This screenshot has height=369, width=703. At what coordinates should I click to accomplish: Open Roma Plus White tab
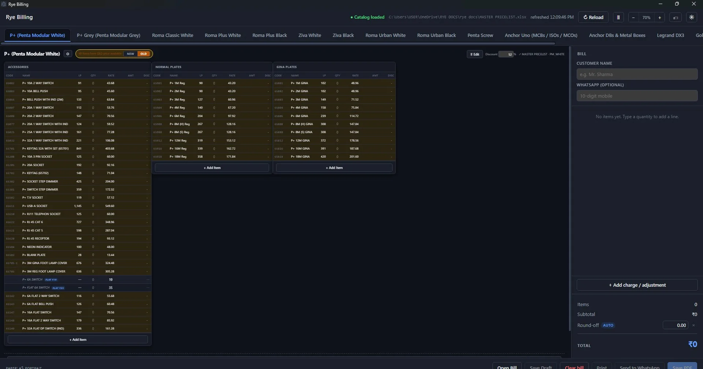pyautogui.click(x=223, y=35)
